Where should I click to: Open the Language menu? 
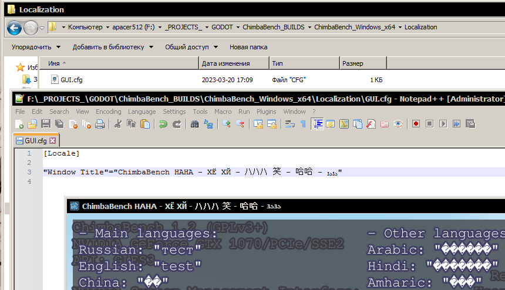click(142, 112)
